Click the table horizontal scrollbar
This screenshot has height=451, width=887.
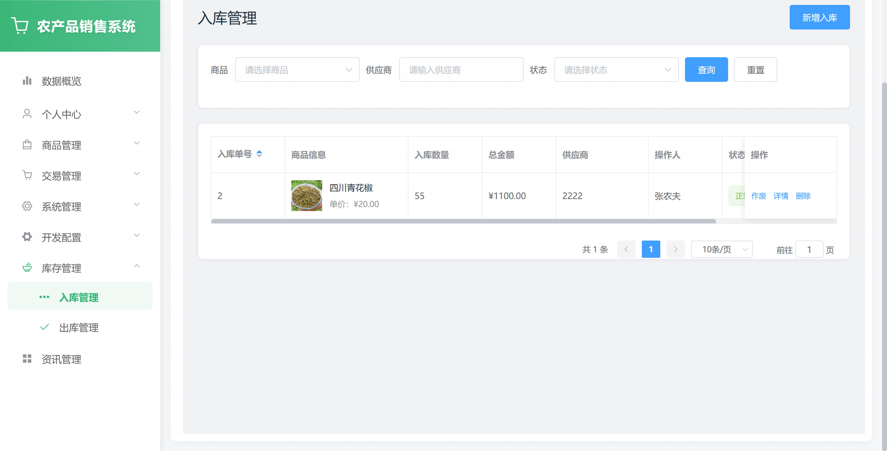(x=464, y=221)
